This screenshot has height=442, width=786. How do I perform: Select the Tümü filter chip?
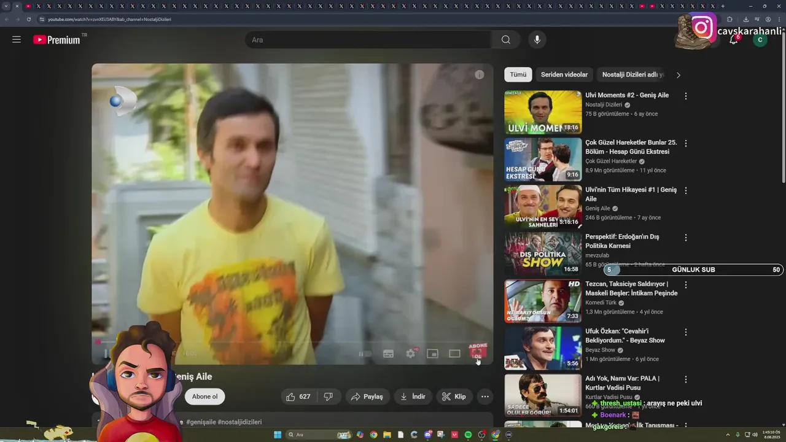[x=518, y=75]
